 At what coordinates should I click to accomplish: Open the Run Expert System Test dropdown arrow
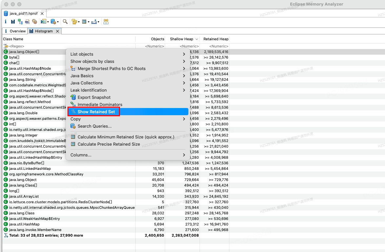[48, 22]
